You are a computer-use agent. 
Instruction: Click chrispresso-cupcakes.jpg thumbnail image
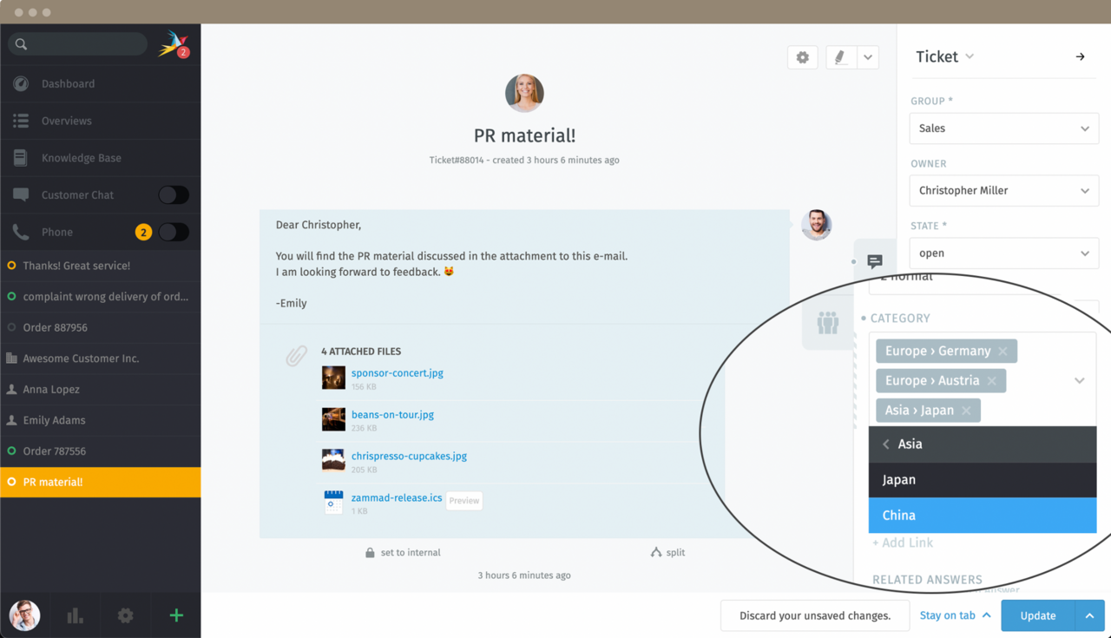pos(333,460)
